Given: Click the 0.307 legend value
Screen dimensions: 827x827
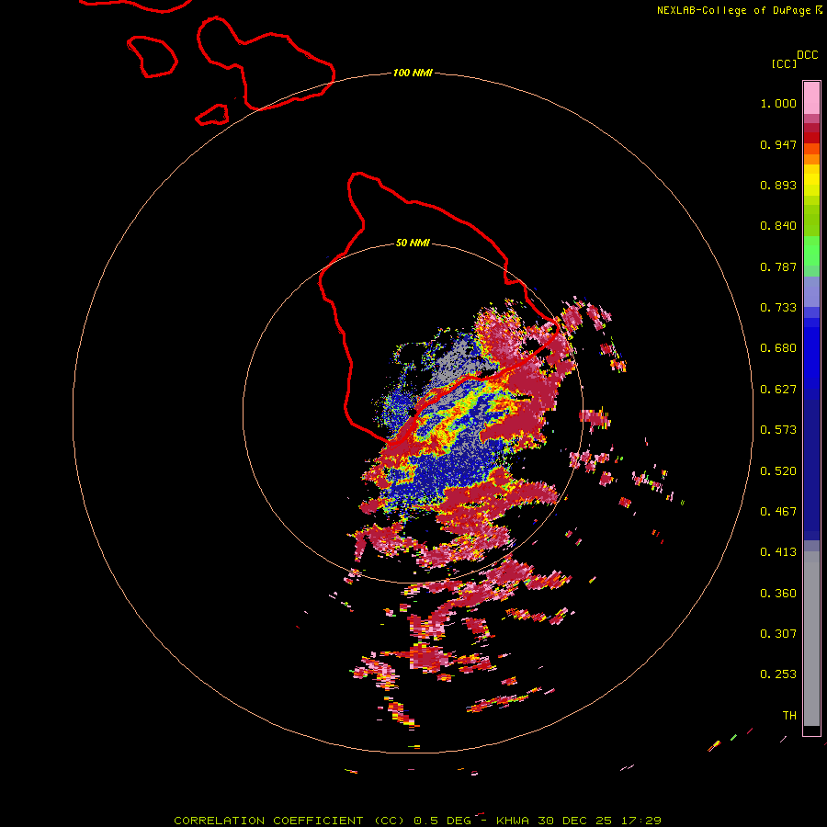Looking at the screenshot, I should (x=778, y=634).
